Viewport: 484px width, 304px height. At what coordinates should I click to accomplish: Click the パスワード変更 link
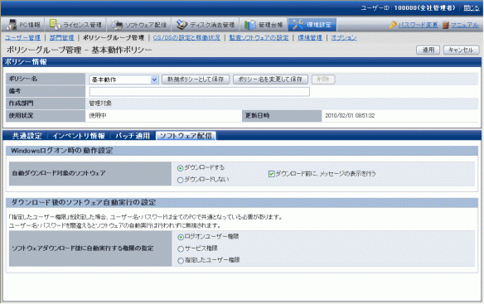pos(418,25)
